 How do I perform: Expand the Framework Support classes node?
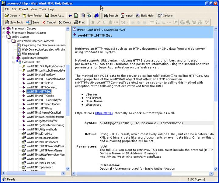pyautogui.click(x=4, y=33)
